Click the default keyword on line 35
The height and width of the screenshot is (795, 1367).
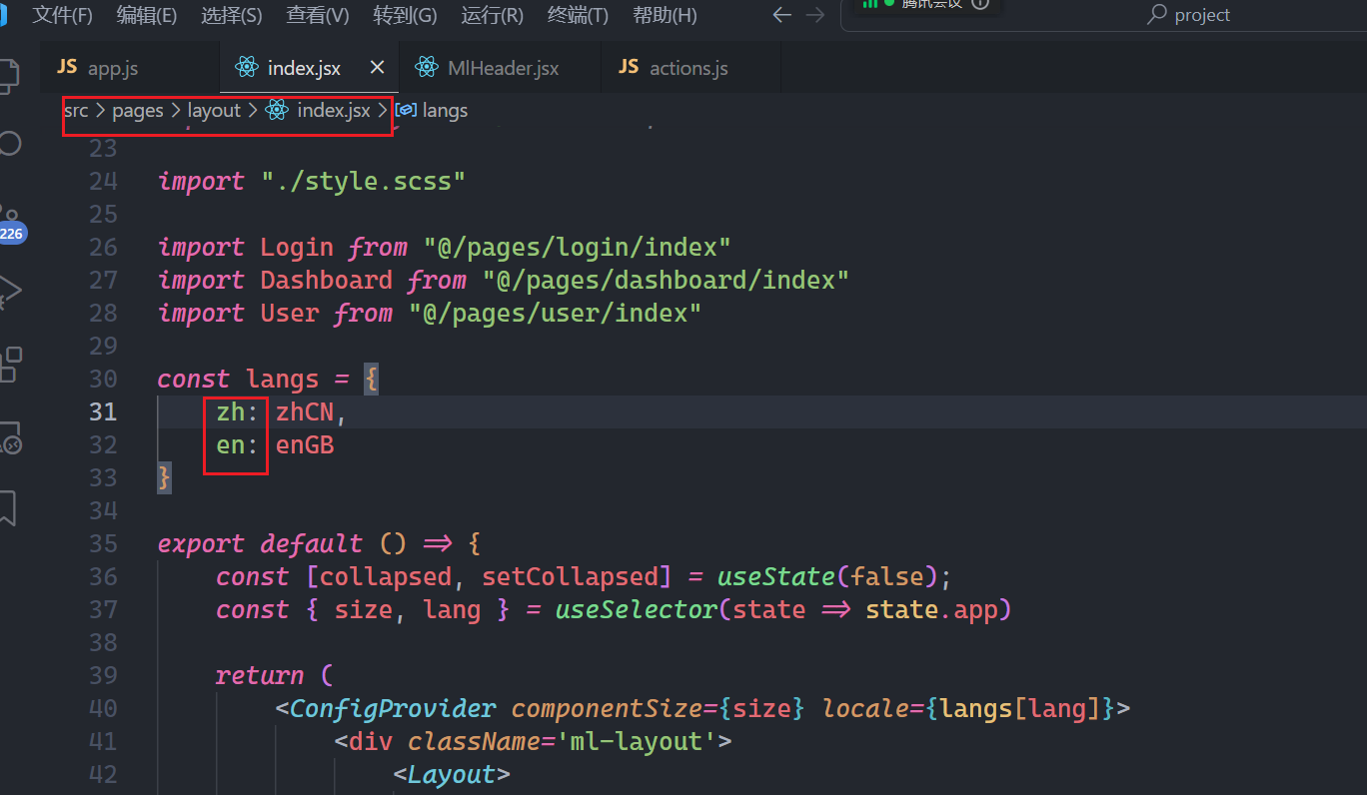(312, 544)
